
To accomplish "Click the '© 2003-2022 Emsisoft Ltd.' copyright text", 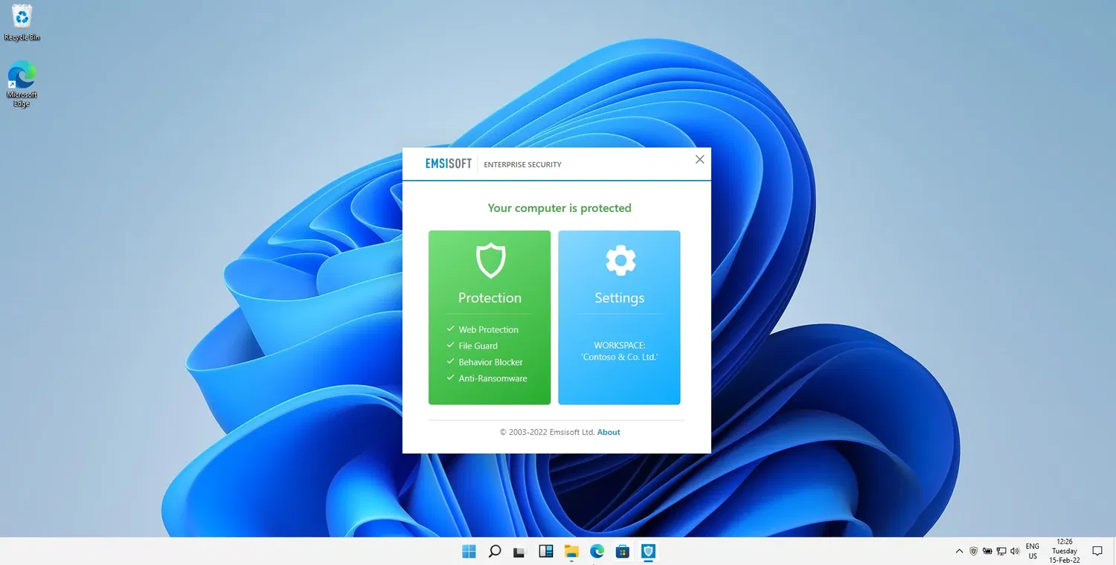I will click(x=547, y=432).
